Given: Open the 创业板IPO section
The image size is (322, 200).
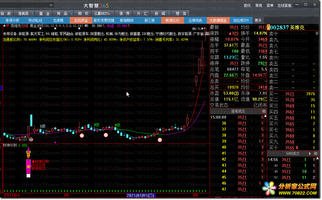Looking at the screenshot, I should (241, 20).
